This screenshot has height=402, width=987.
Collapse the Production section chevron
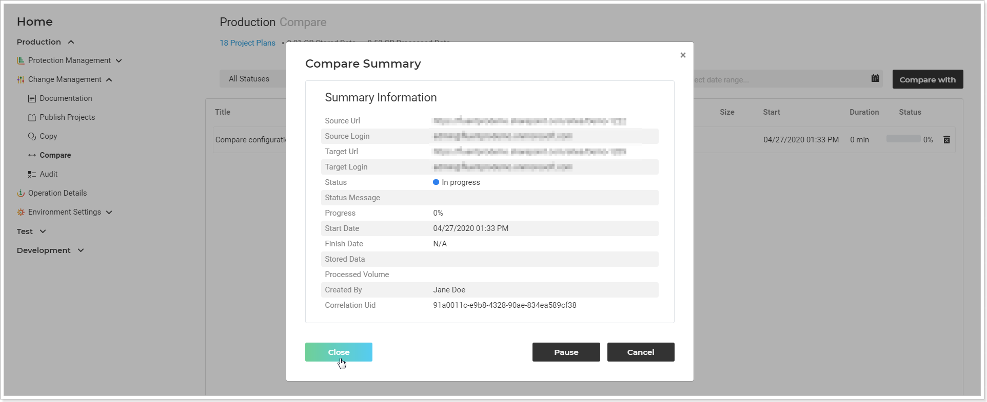pos(71,42)
